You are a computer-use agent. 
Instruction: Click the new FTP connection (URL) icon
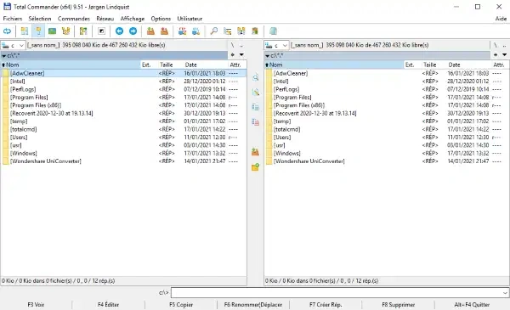pyautogui.click(x=196, y=31)
